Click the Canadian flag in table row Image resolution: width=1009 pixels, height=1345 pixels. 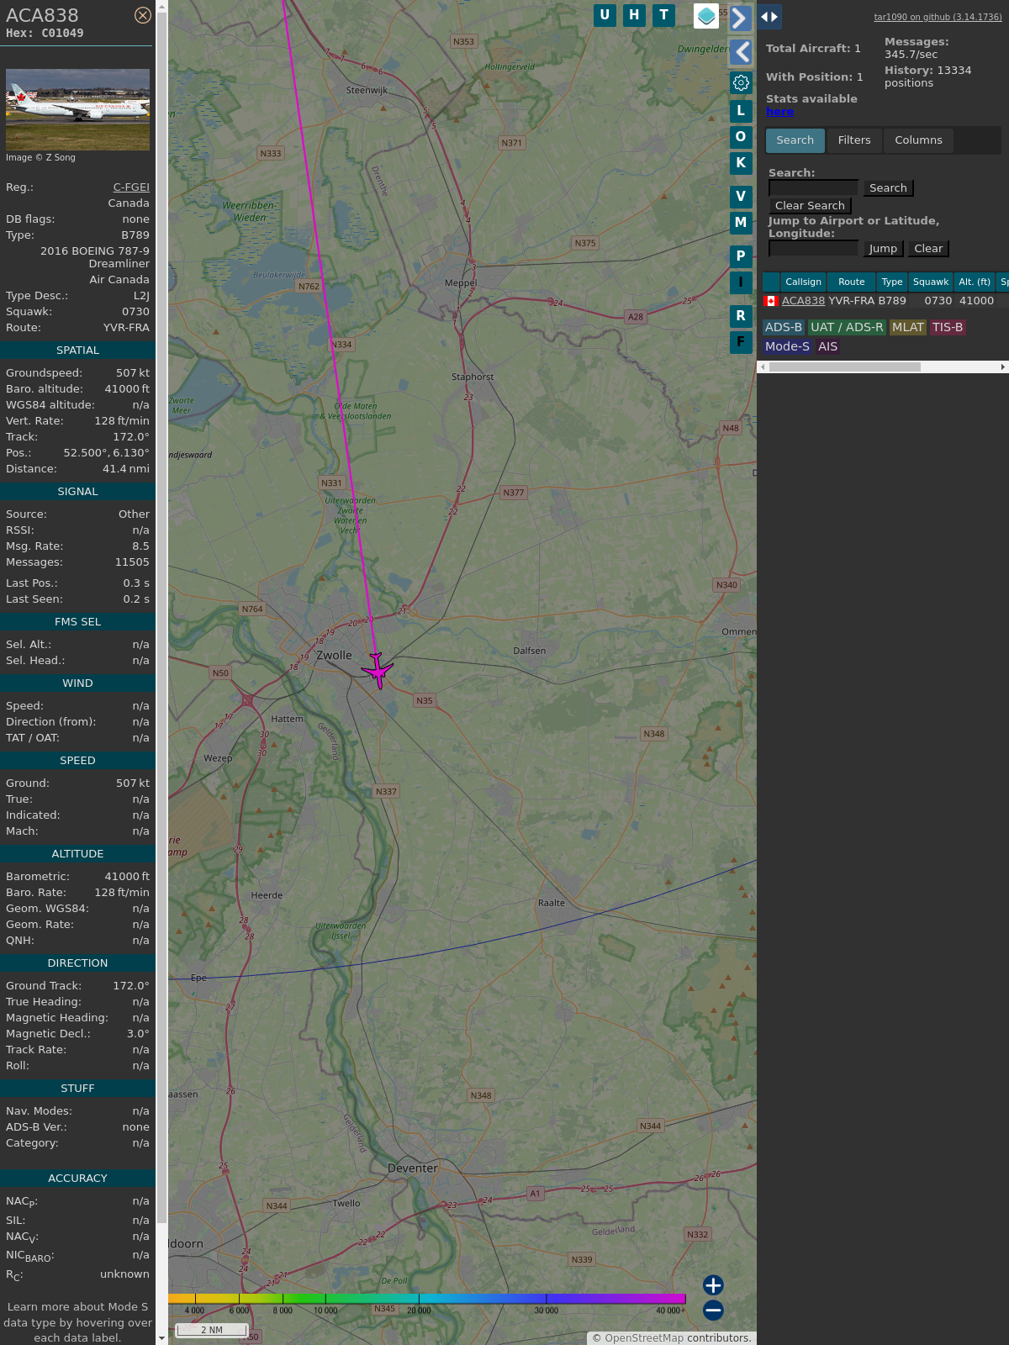tap(770, 301)
